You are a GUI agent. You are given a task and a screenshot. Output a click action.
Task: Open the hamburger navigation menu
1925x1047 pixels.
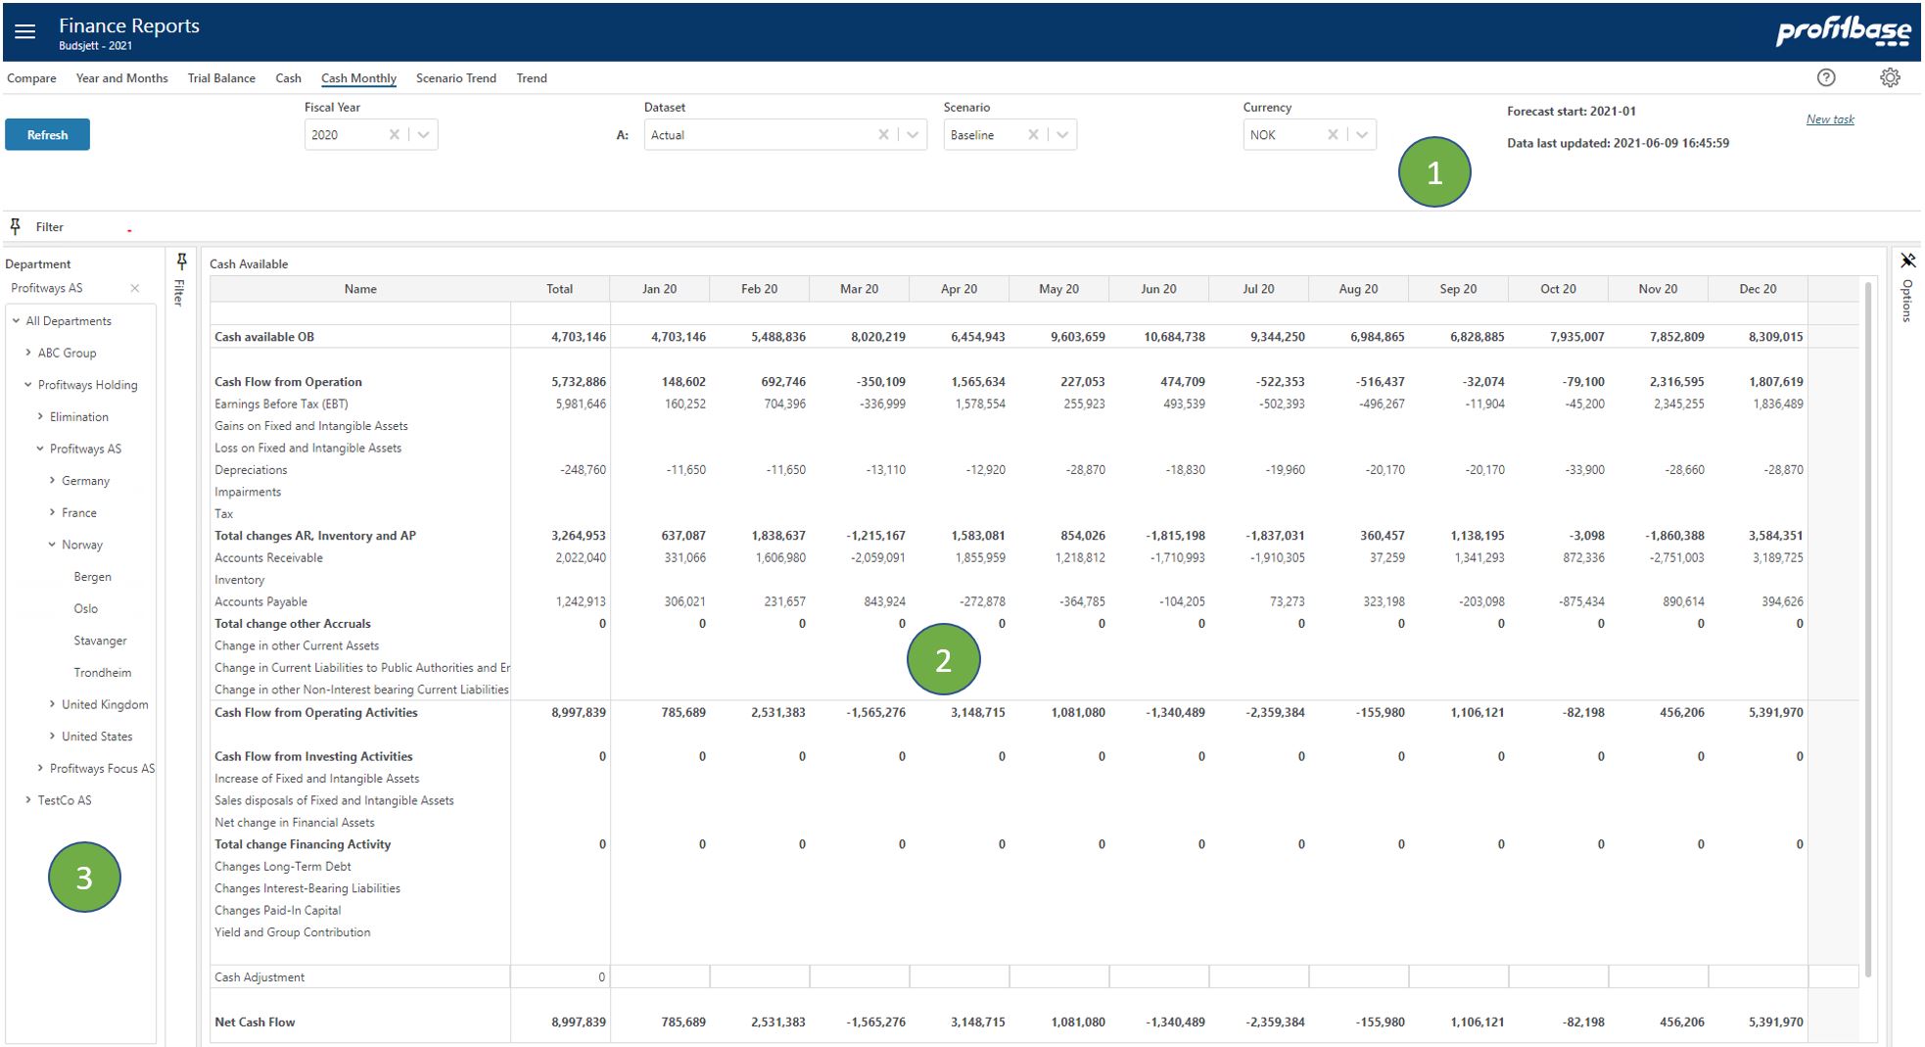click(x=25, y=32)
